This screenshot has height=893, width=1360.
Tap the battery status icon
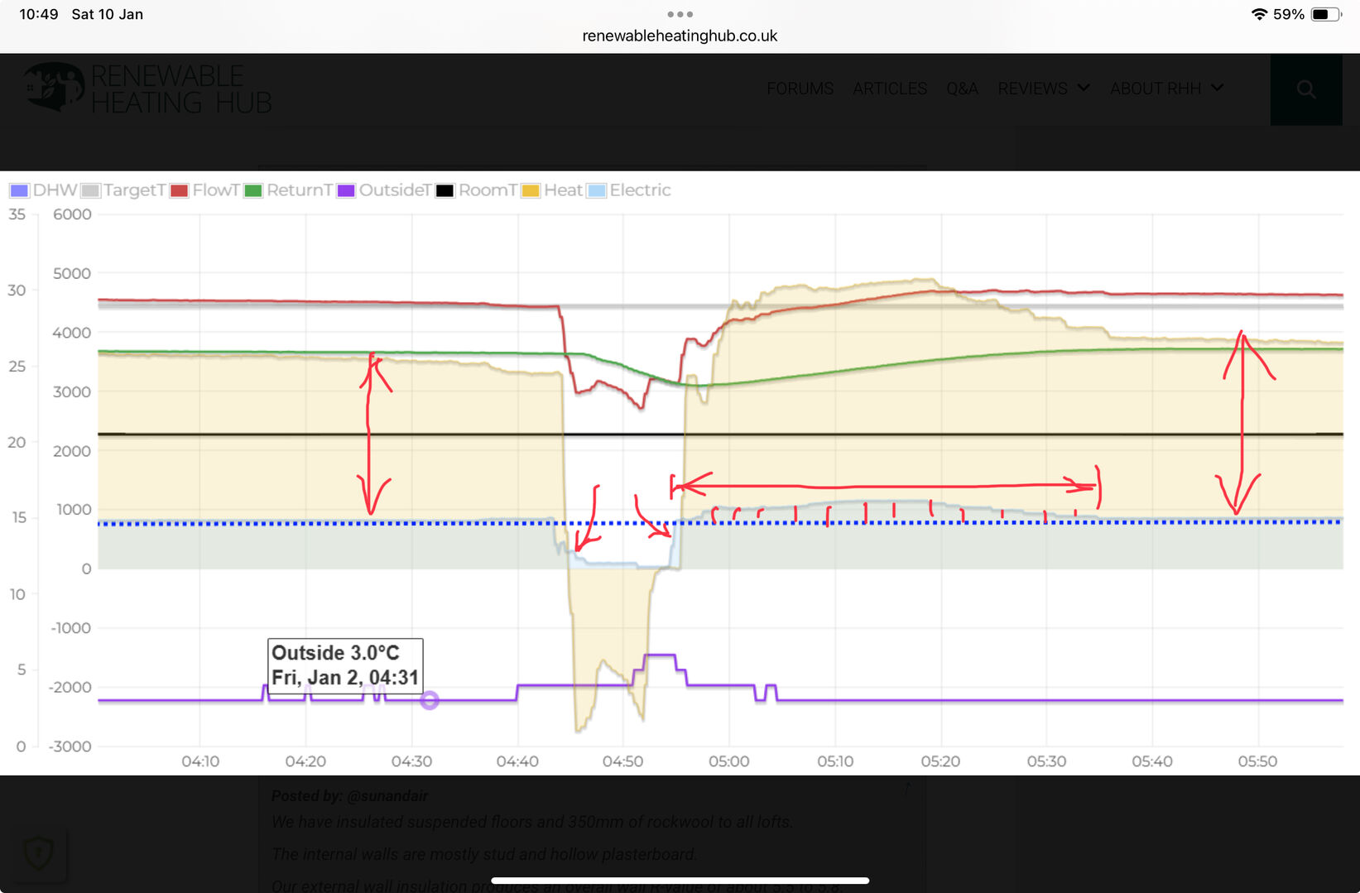(x=1324, y=14)
